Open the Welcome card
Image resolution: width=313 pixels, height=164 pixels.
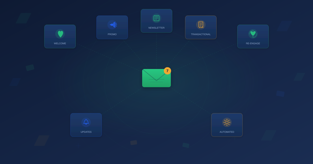60,36
